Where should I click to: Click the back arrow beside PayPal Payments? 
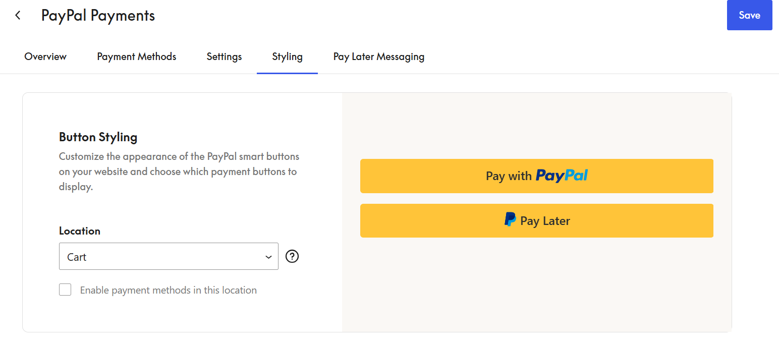(18, 16)
